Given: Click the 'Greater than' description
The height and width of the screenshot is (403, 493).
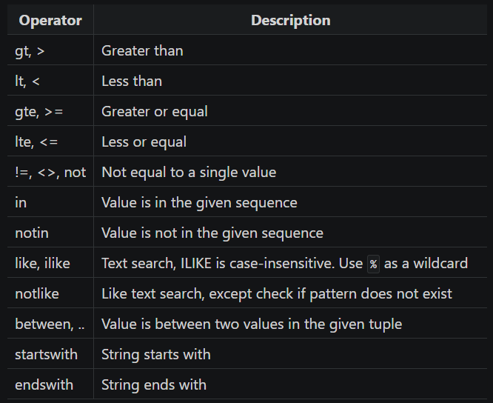Looking at the screenshot, I should tap(142, 50).
